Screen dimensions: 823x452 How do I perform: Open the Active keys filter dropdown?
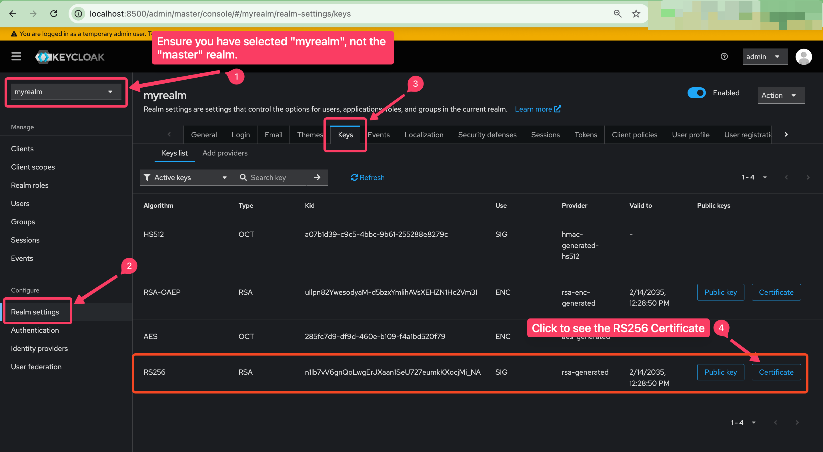point(188,177)
